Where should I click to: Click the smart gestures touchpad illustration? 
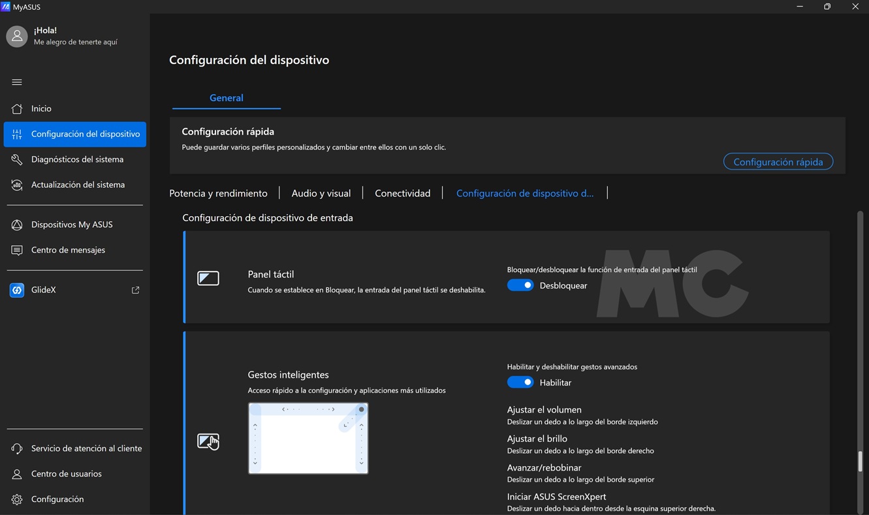coord(308,438)
